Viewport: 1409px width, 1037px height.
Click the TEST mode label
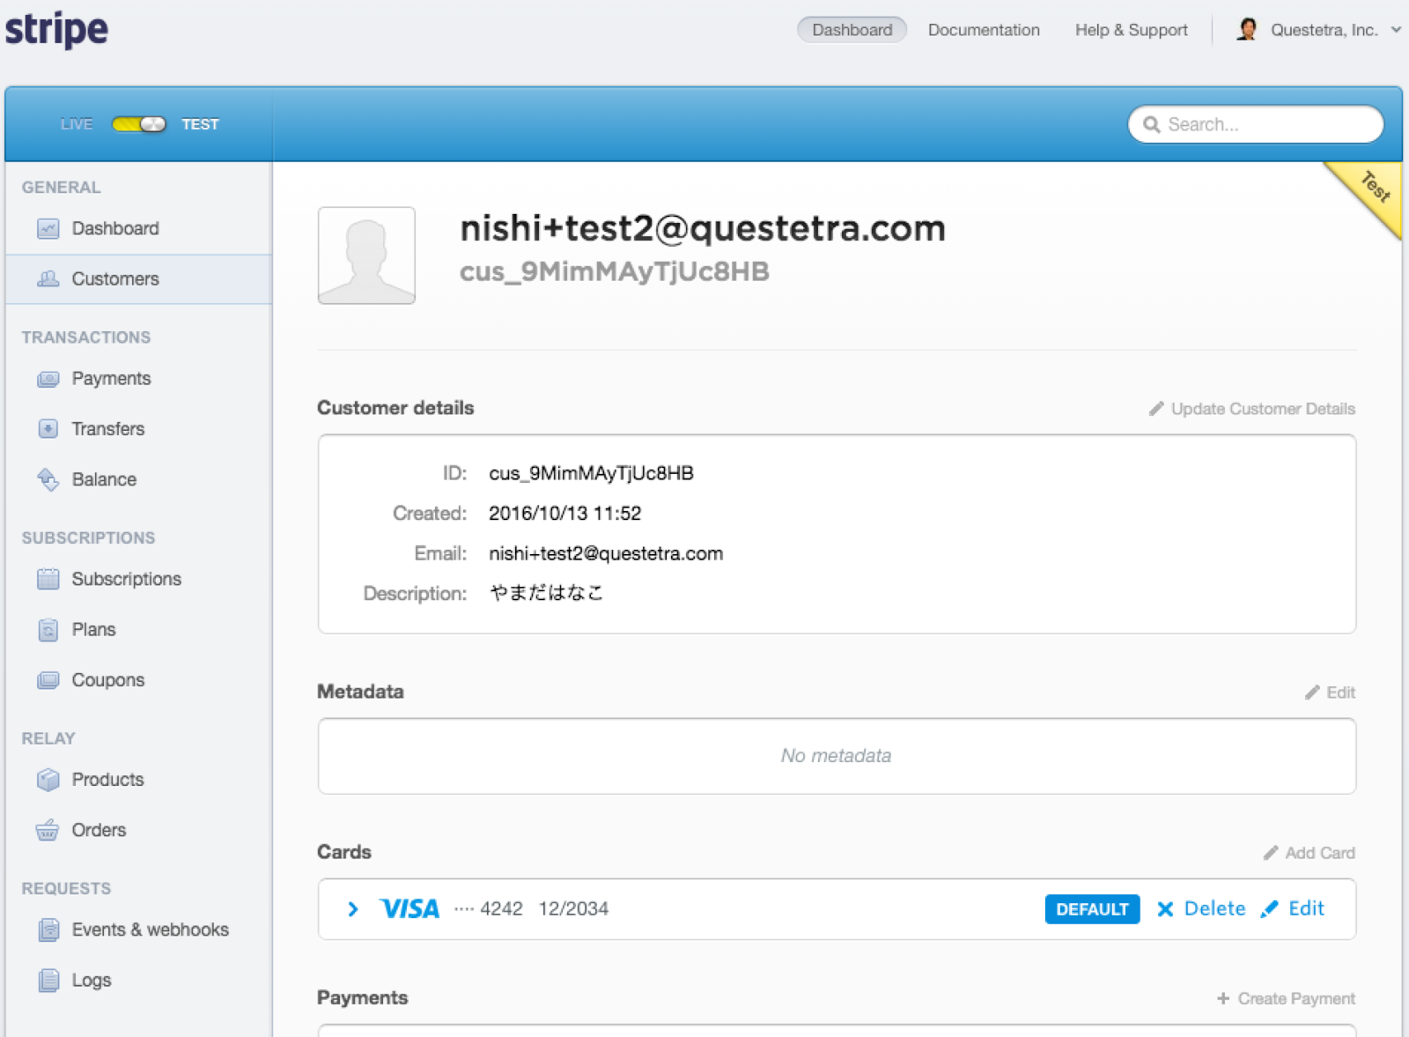pos(200,124)
